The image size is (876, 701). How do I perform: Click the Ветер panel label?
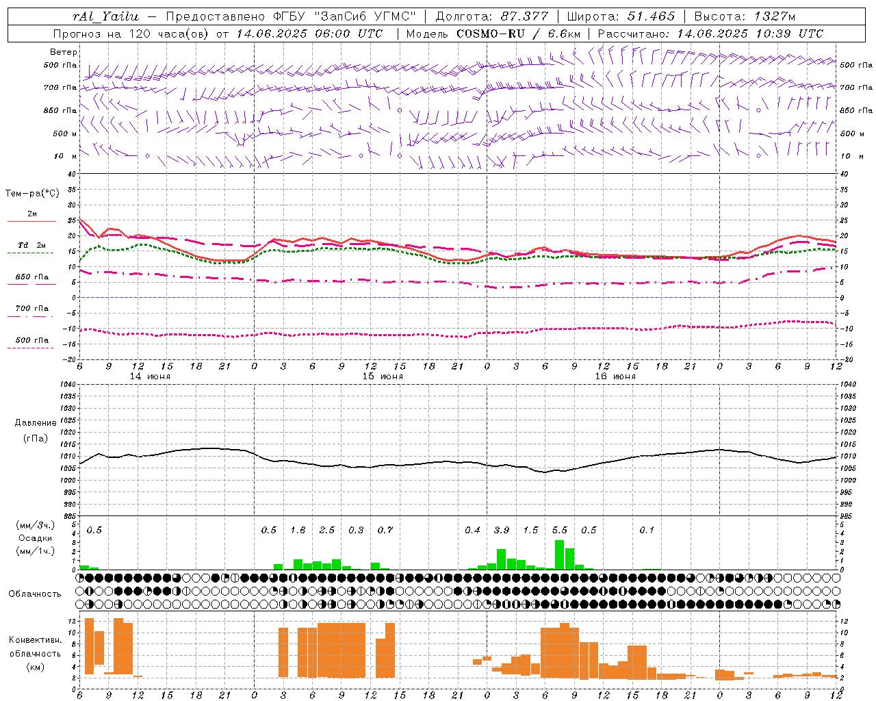64,52
